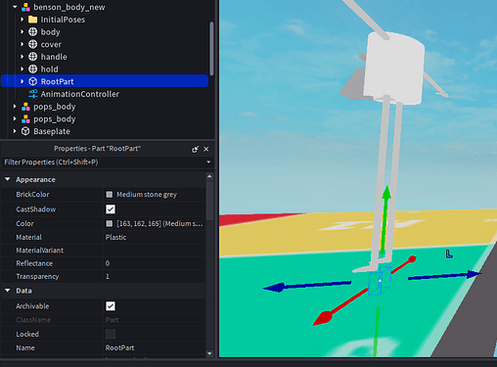Click the Medium stone grey BrickColor value
Image resolution: width=497 pixels, height=367 pixels.
[147, 195]
